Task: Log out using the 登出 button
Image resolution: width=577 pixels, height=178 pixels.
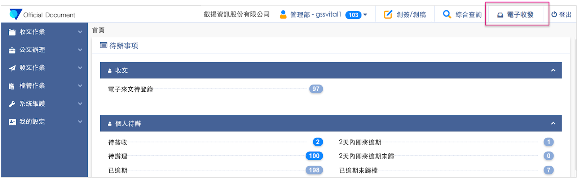Action: coord(561,15)
